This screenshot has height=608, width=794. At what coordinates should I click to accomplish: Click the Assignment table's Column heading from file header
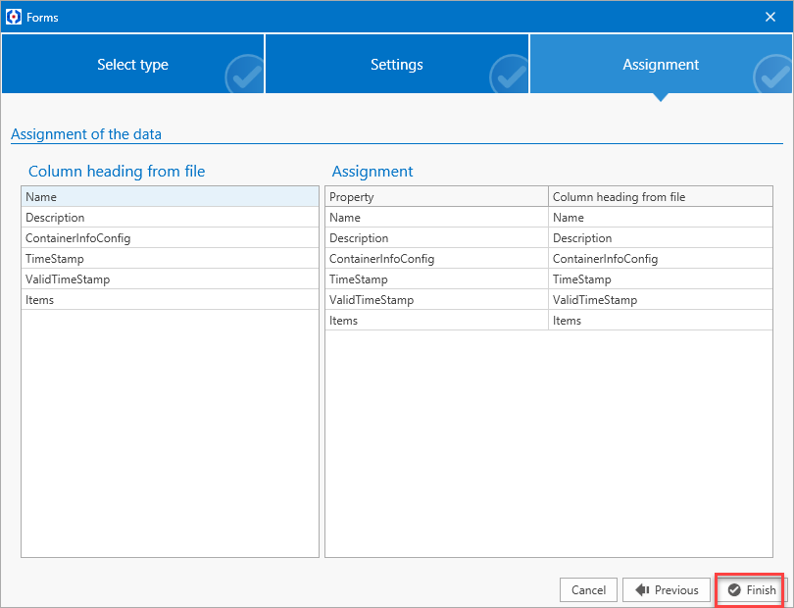661,196
